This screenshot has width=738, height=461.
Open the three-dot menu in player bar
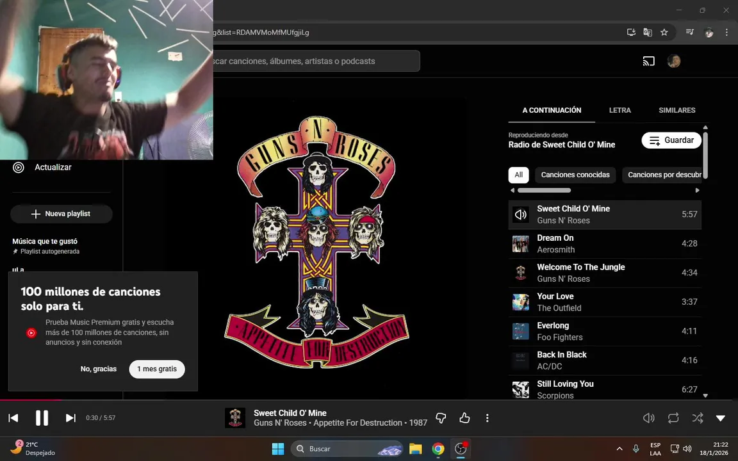tap(487, 417)
